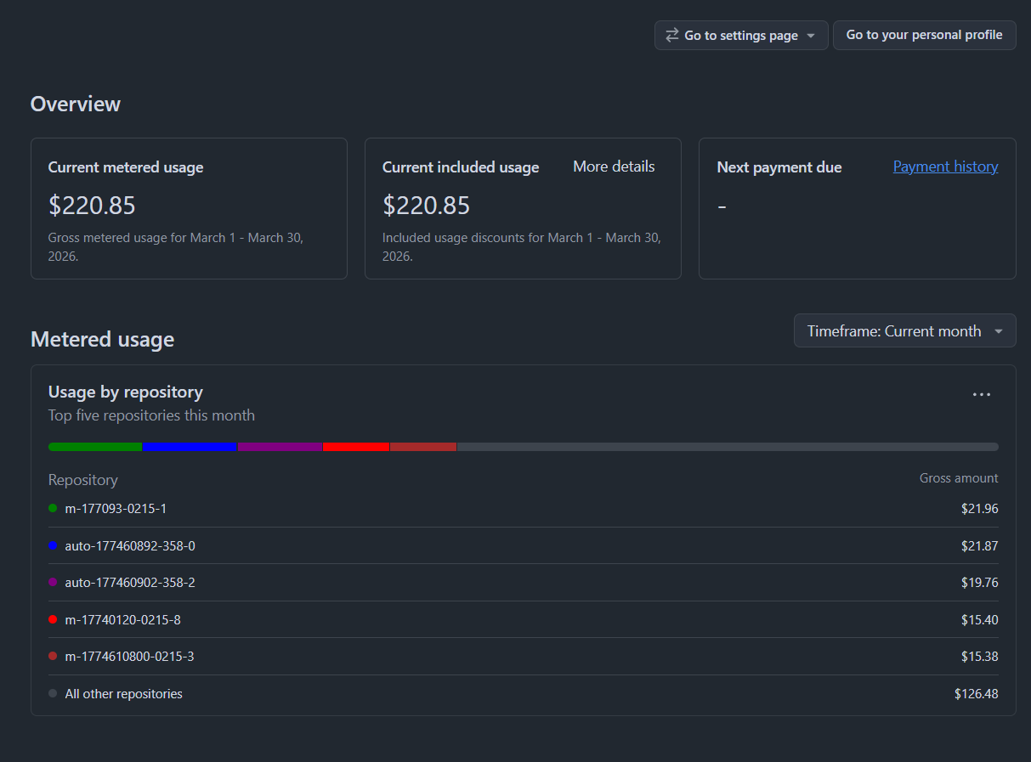The image size is (1031, 762).
Task: Select repository auto-177460892-358-0
Action: [x=130, y=545]
